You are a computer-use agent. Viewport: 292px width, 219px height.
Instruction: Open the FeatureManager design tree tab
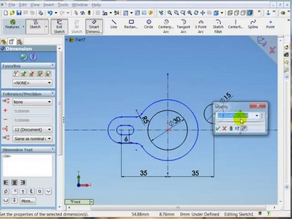pos(4,42)
